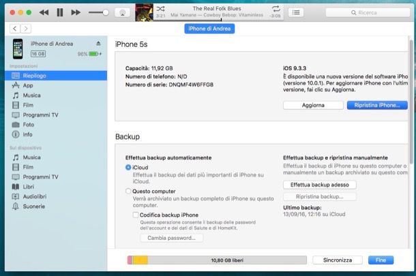This screenshot has height=276, width=416.
Task: Toggle shuffle playback icon
Action: click(160, 8)
